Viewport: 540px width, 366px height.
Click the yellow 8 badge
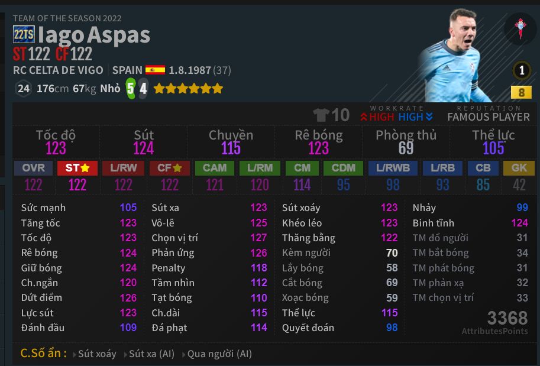521,93
